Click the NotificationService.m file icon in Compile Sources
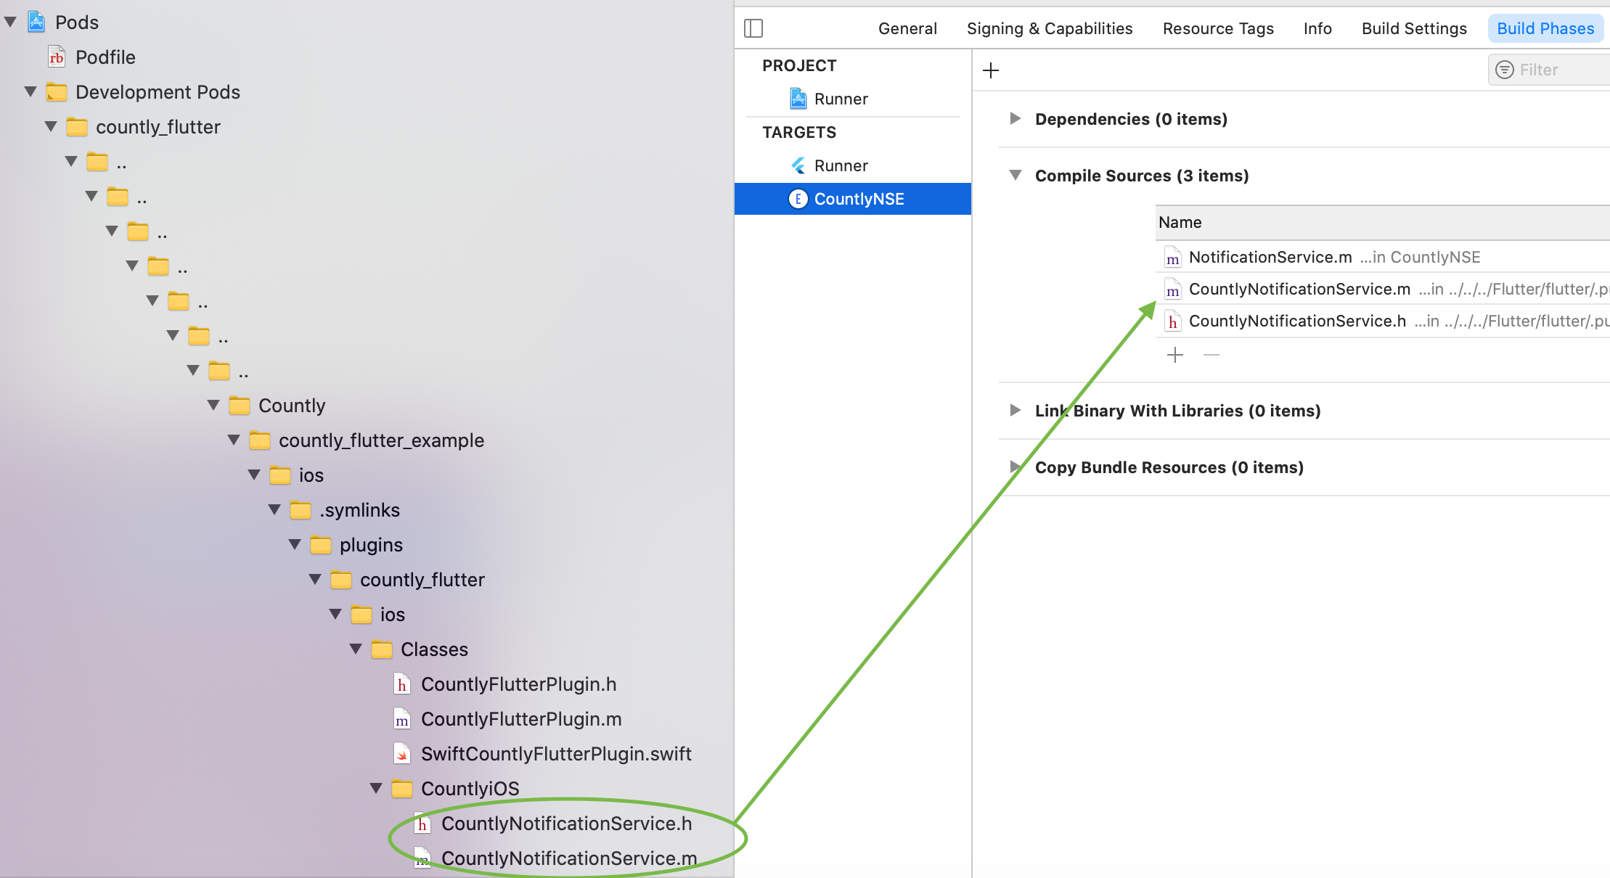The image size is (1610, 878). (x=1173, y=257)
